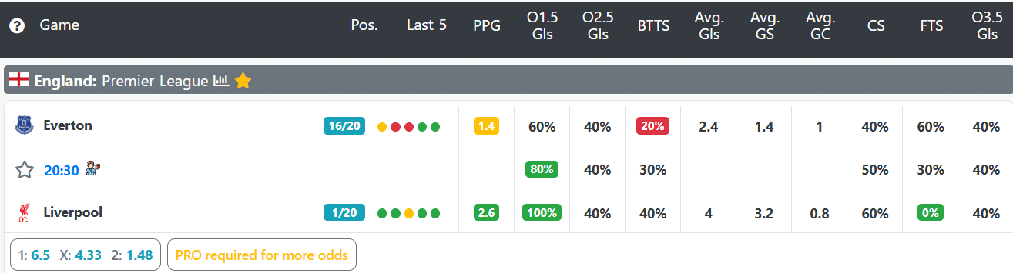Click the help question mark icon
Image resolution: width=1013 pixels, height=280 pixels.
click(16, 26)
